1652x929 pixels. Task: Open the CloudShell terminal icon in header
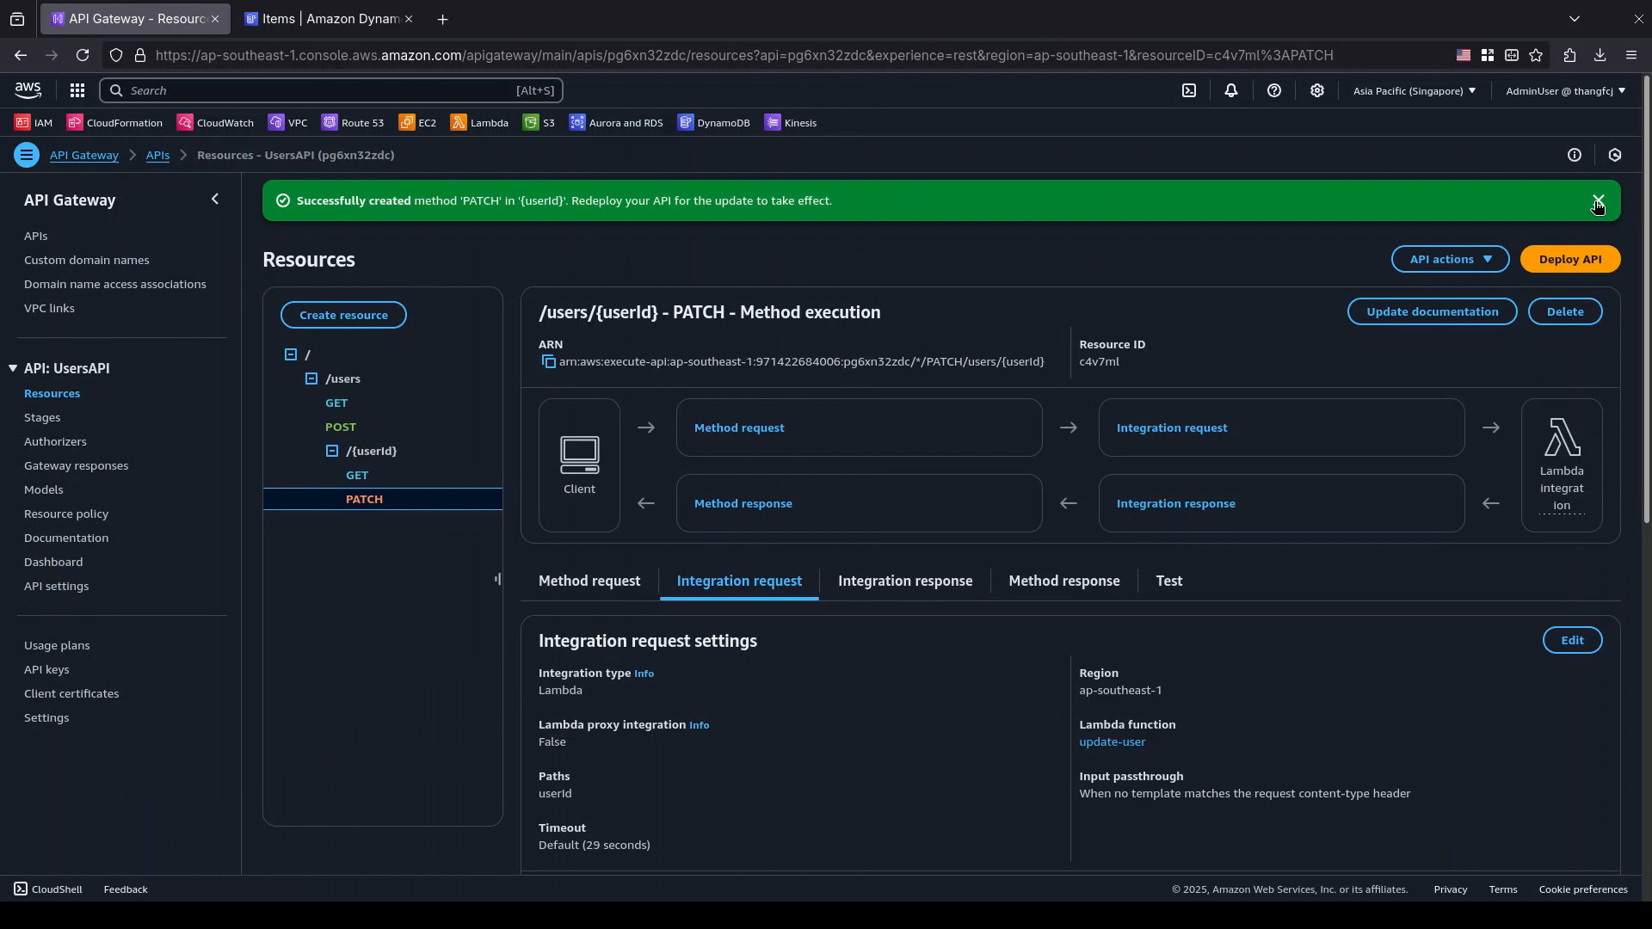coord(1189,90)
